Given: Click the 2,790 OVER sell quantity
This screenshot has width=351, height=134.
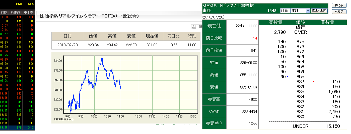Looking at the screenshot, I should (x=280, y=32).
